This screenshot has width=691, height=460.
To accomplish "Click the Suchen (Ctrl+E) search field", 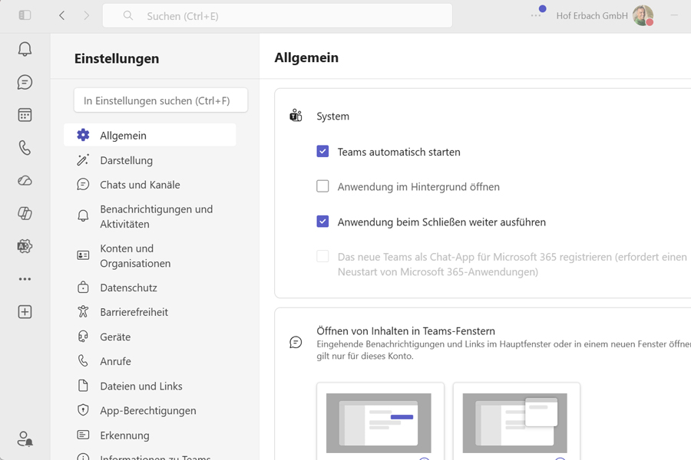I will pyautogui.click(x=278, y=16).
